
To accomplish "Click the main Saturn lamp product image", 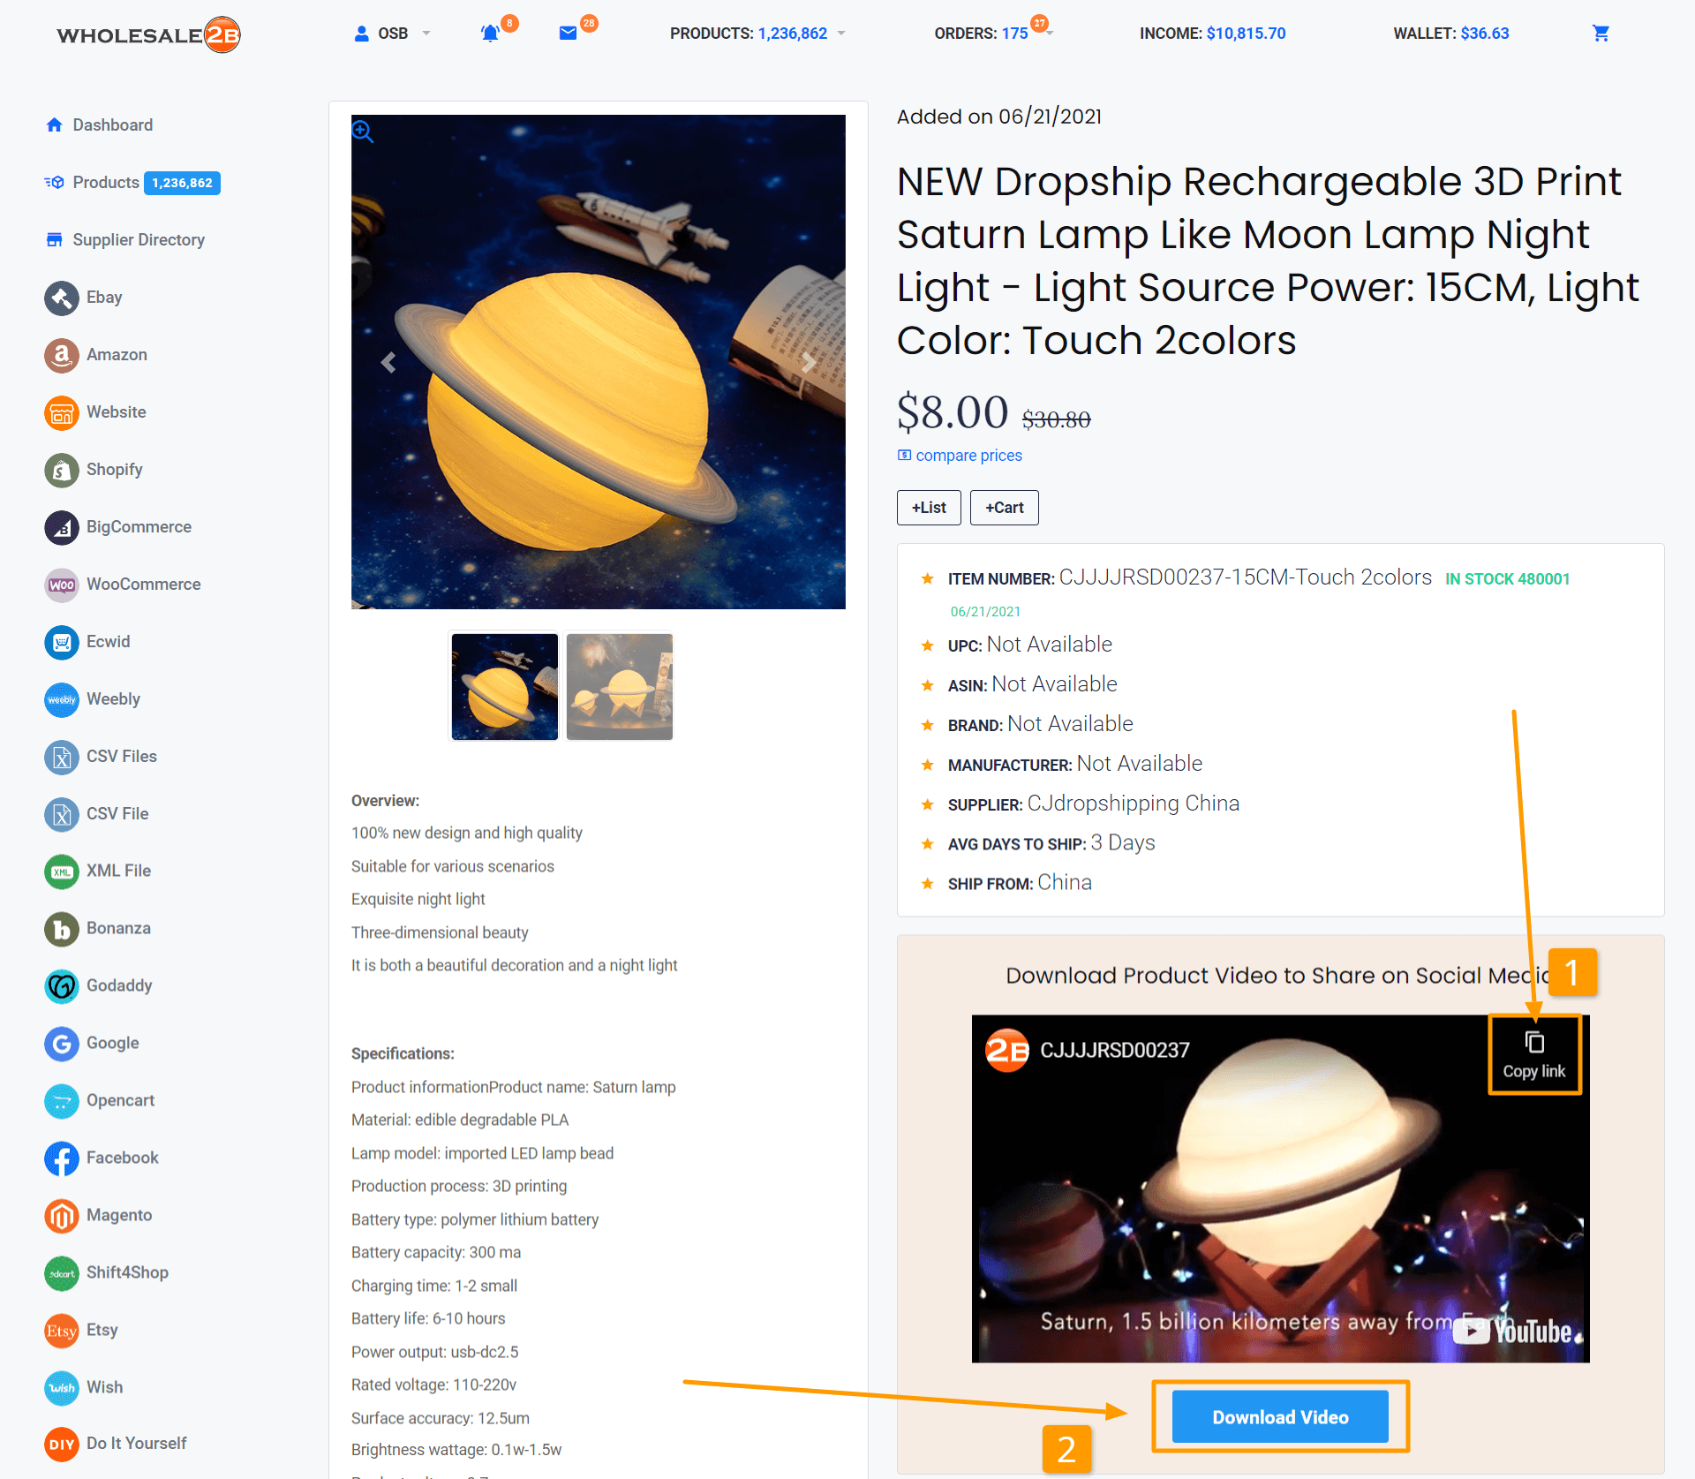I will tap(599, 362).
